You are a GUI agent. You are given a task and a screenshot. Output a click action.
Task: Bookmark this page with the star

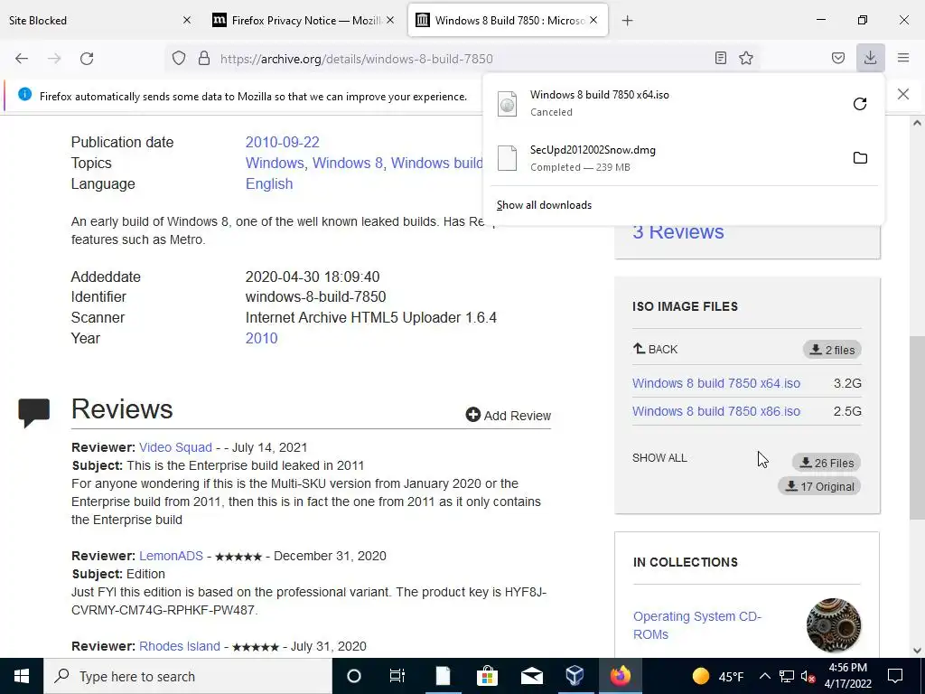pyautogui.click(x=746, y=59)
